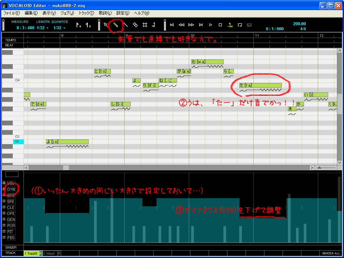This screenshot has height=258, width=344.
Task: Select the note た [t a]
Action: [260, 85]
